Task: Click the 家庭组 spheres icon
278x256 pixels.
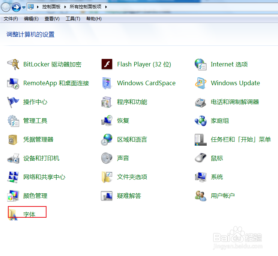Action: tap(200, 121)
